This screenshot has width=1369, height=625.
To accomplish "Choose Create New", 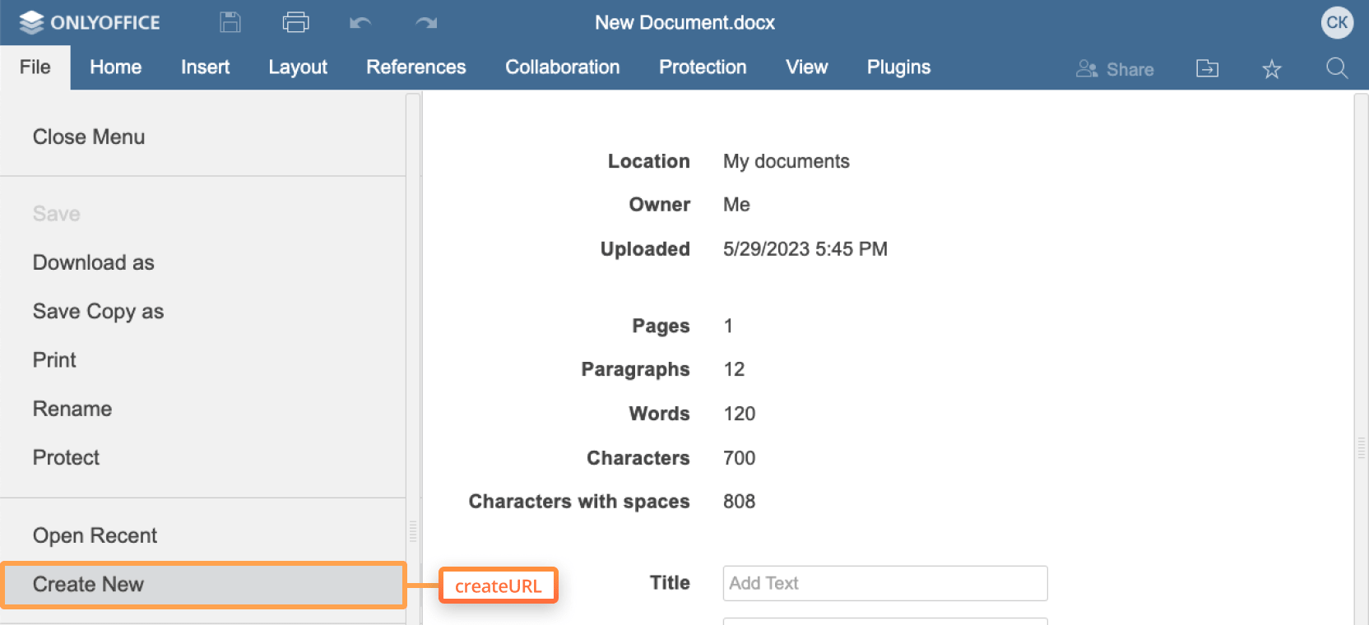I will point(202,585).
